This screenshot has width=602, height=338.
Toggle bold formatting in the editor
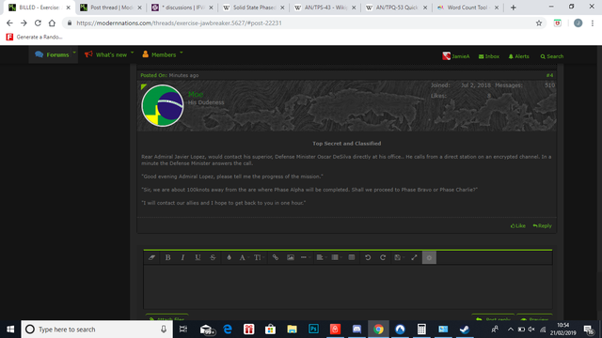(167, 257)
